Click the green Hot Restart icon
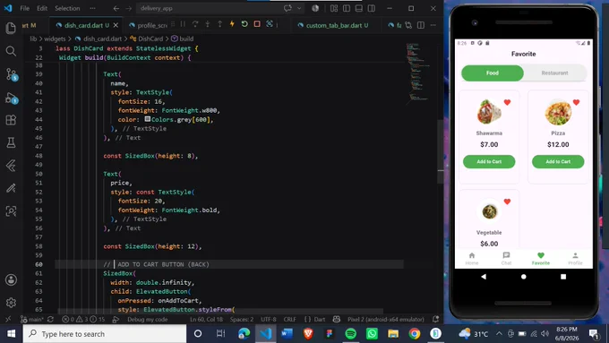 244,24
